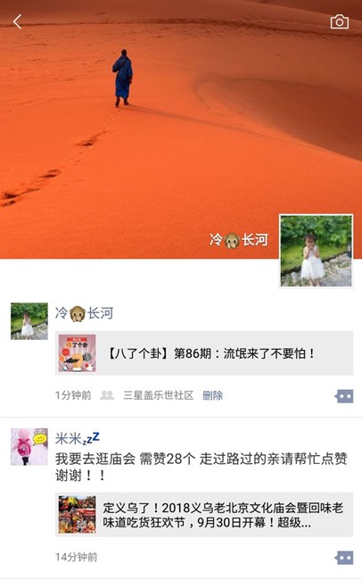Tap the visible-to-group people icon
Image resolution: width=362 pixels, height=580 pixels.
107,395
